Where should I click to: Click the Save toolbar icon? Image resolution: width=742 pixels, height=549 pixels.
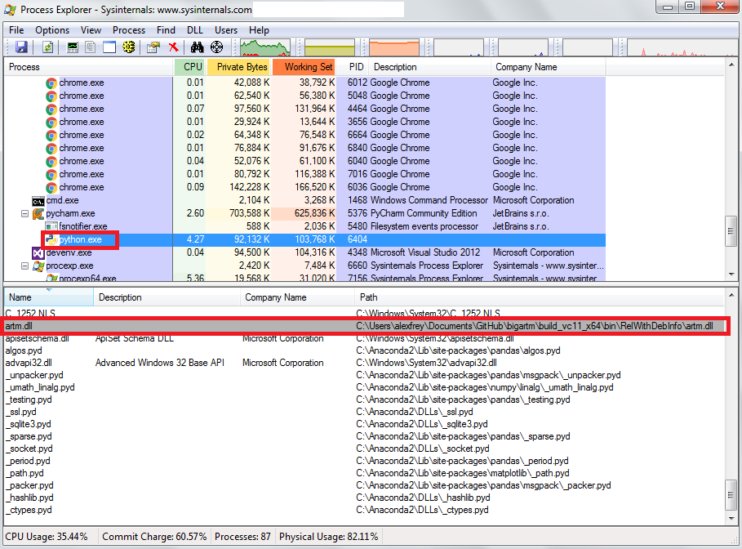(x=21, y=47)
